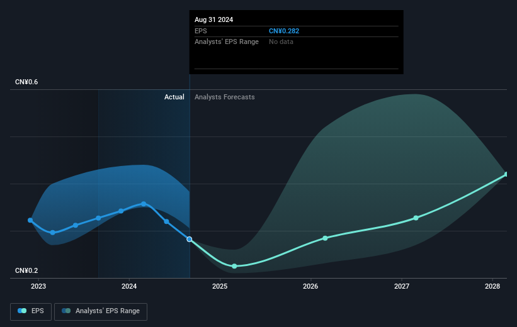Click the EPS legend color swatch
517x327 pixels.
pos(22,311)
